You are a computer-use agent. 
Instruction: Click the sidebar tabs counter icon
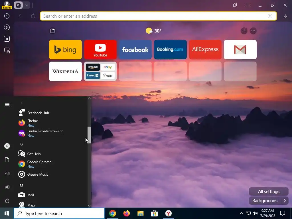tap(7, 39)
